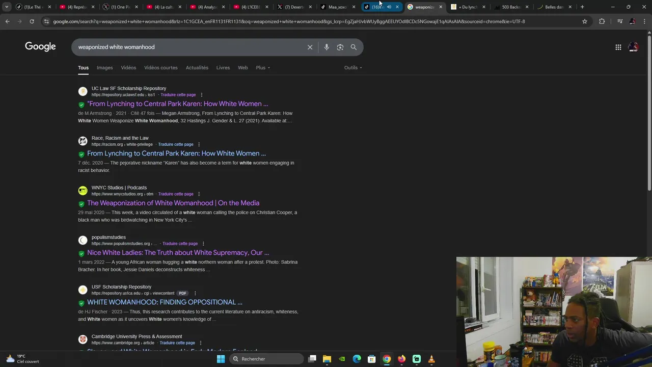The height and width of the screenshot is (367, 652).
Task: Switch to the 'Du lynch' tab
Action: click(x=468, y=7)
